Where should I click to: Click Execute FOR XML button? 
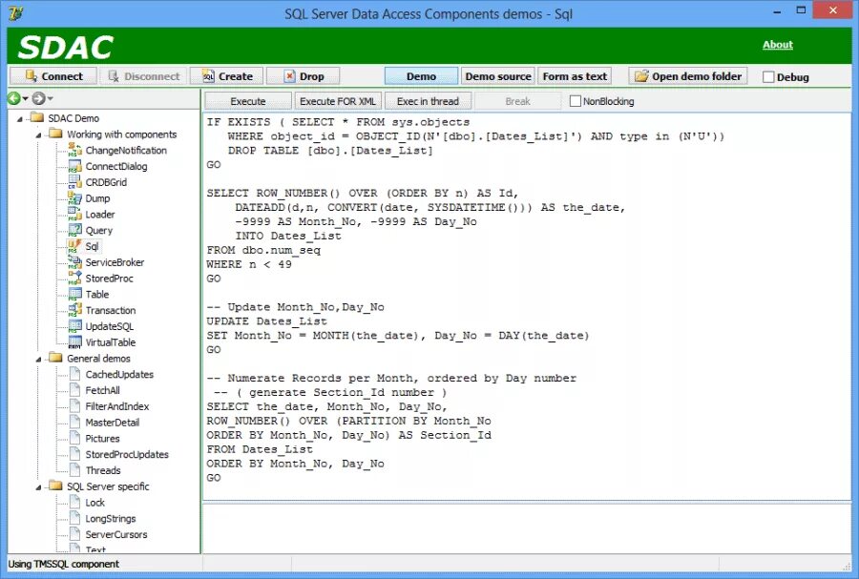click(338, 101)
